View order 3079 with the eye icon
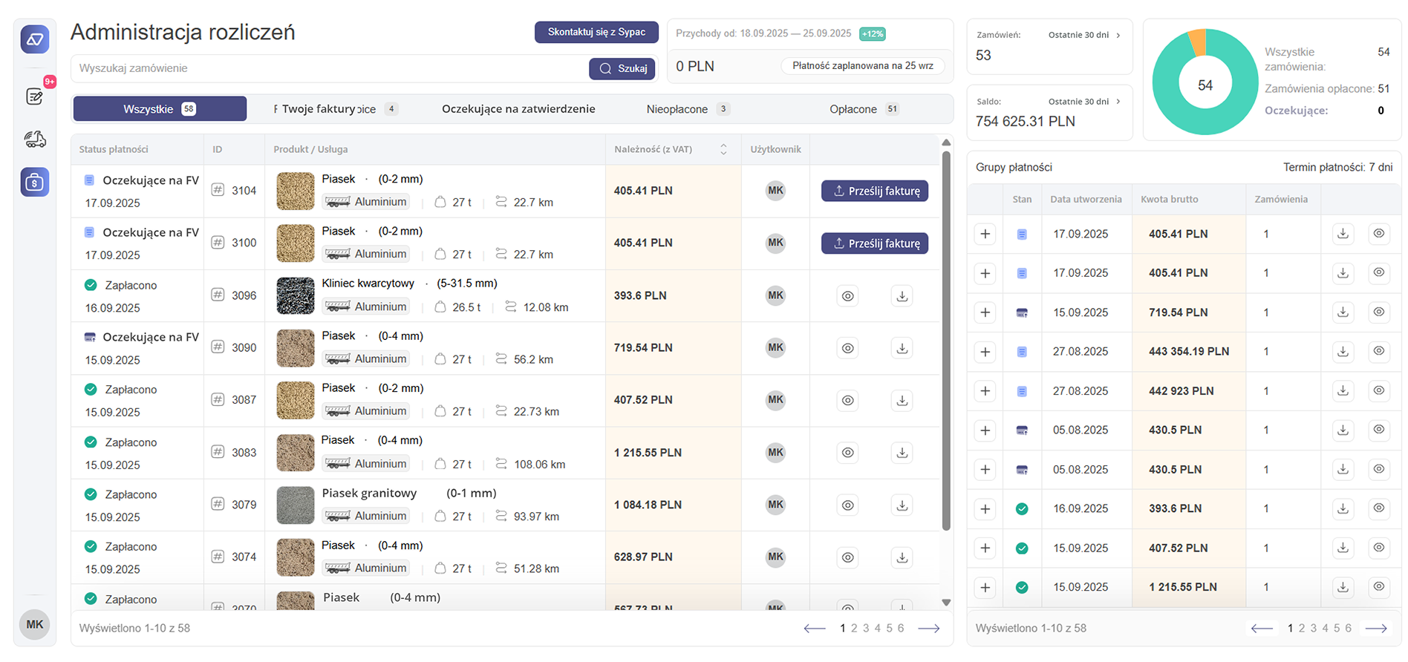Image resolution: width=1408 pixels, height=662 pixels. [x=847, y=505]
